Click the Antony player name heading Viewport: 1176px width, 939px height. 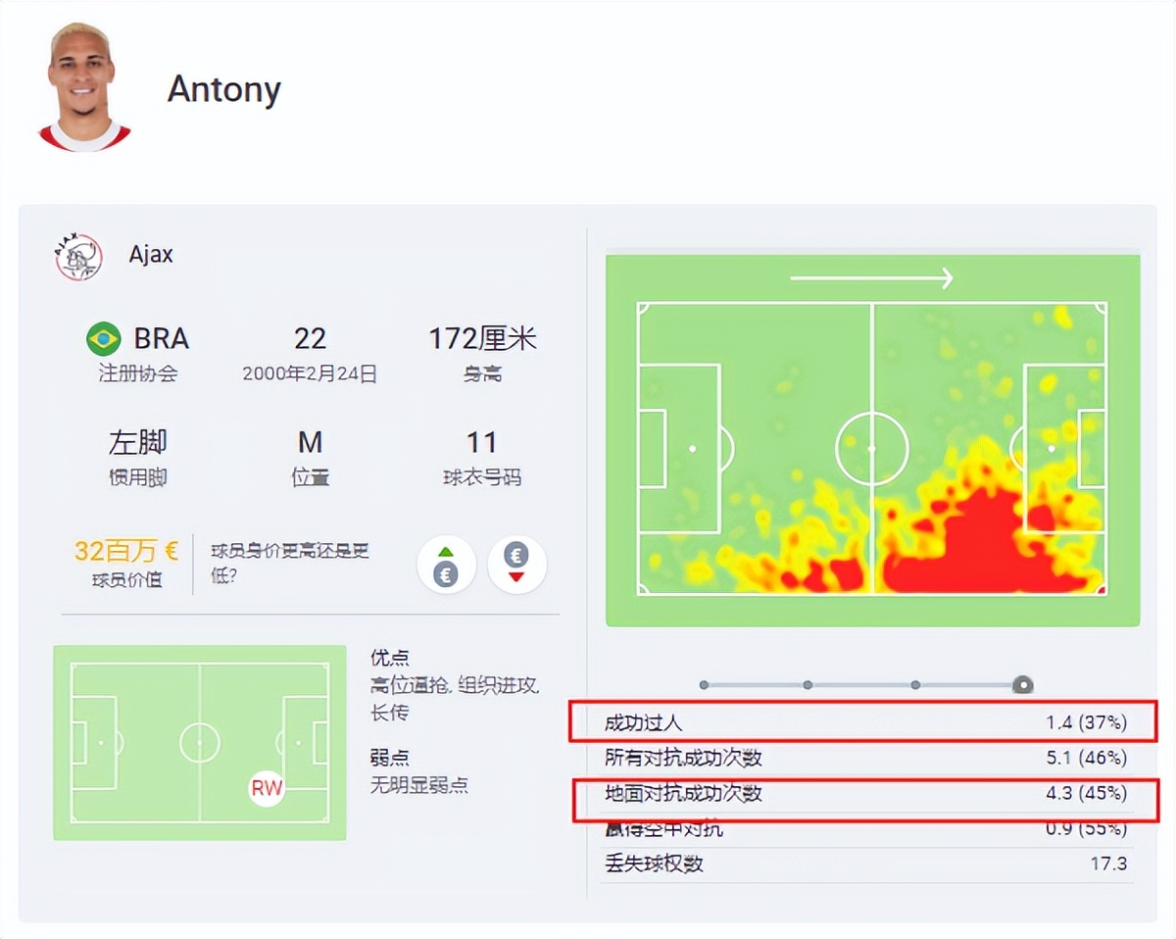[x=224, y=89]
